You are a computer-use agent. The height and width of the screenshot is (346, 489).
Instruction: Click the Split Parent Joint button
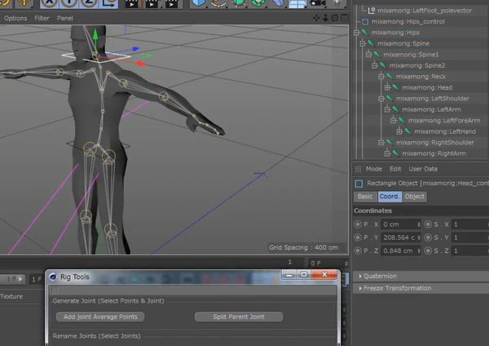tap(239, 317)
